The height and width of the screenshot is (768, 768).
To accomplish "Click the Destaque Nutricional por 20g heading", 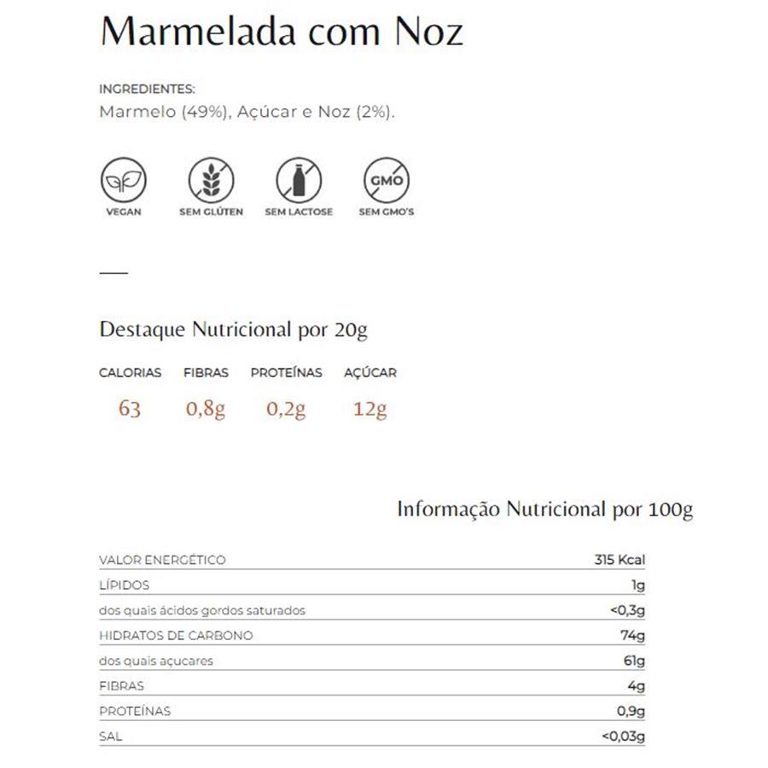I will pos(233,330).
